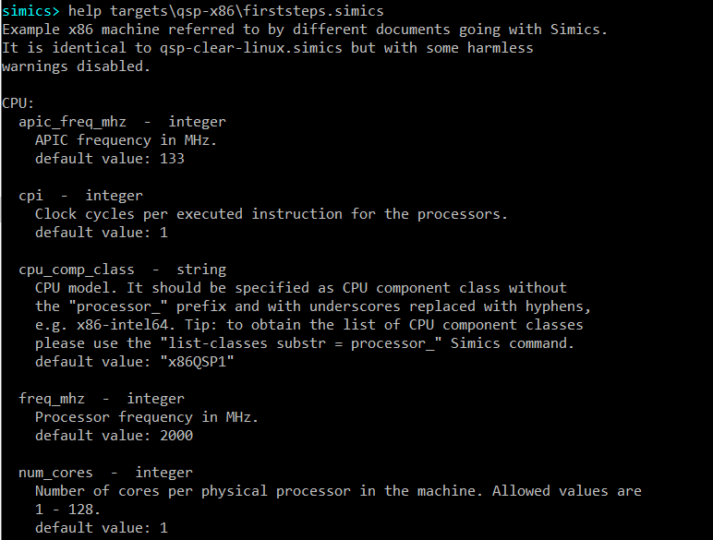
Task: Click the cpu_comp_class parameter name
Action: click(x=77, y=270)
